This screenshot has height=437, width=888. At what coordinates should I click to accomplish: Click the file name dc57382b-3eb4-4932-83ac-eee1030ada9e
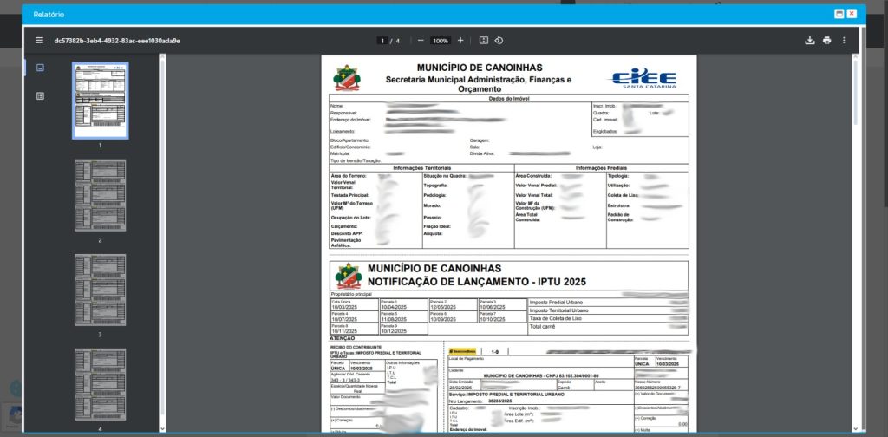pyautogui.click(x=117, y=41)
